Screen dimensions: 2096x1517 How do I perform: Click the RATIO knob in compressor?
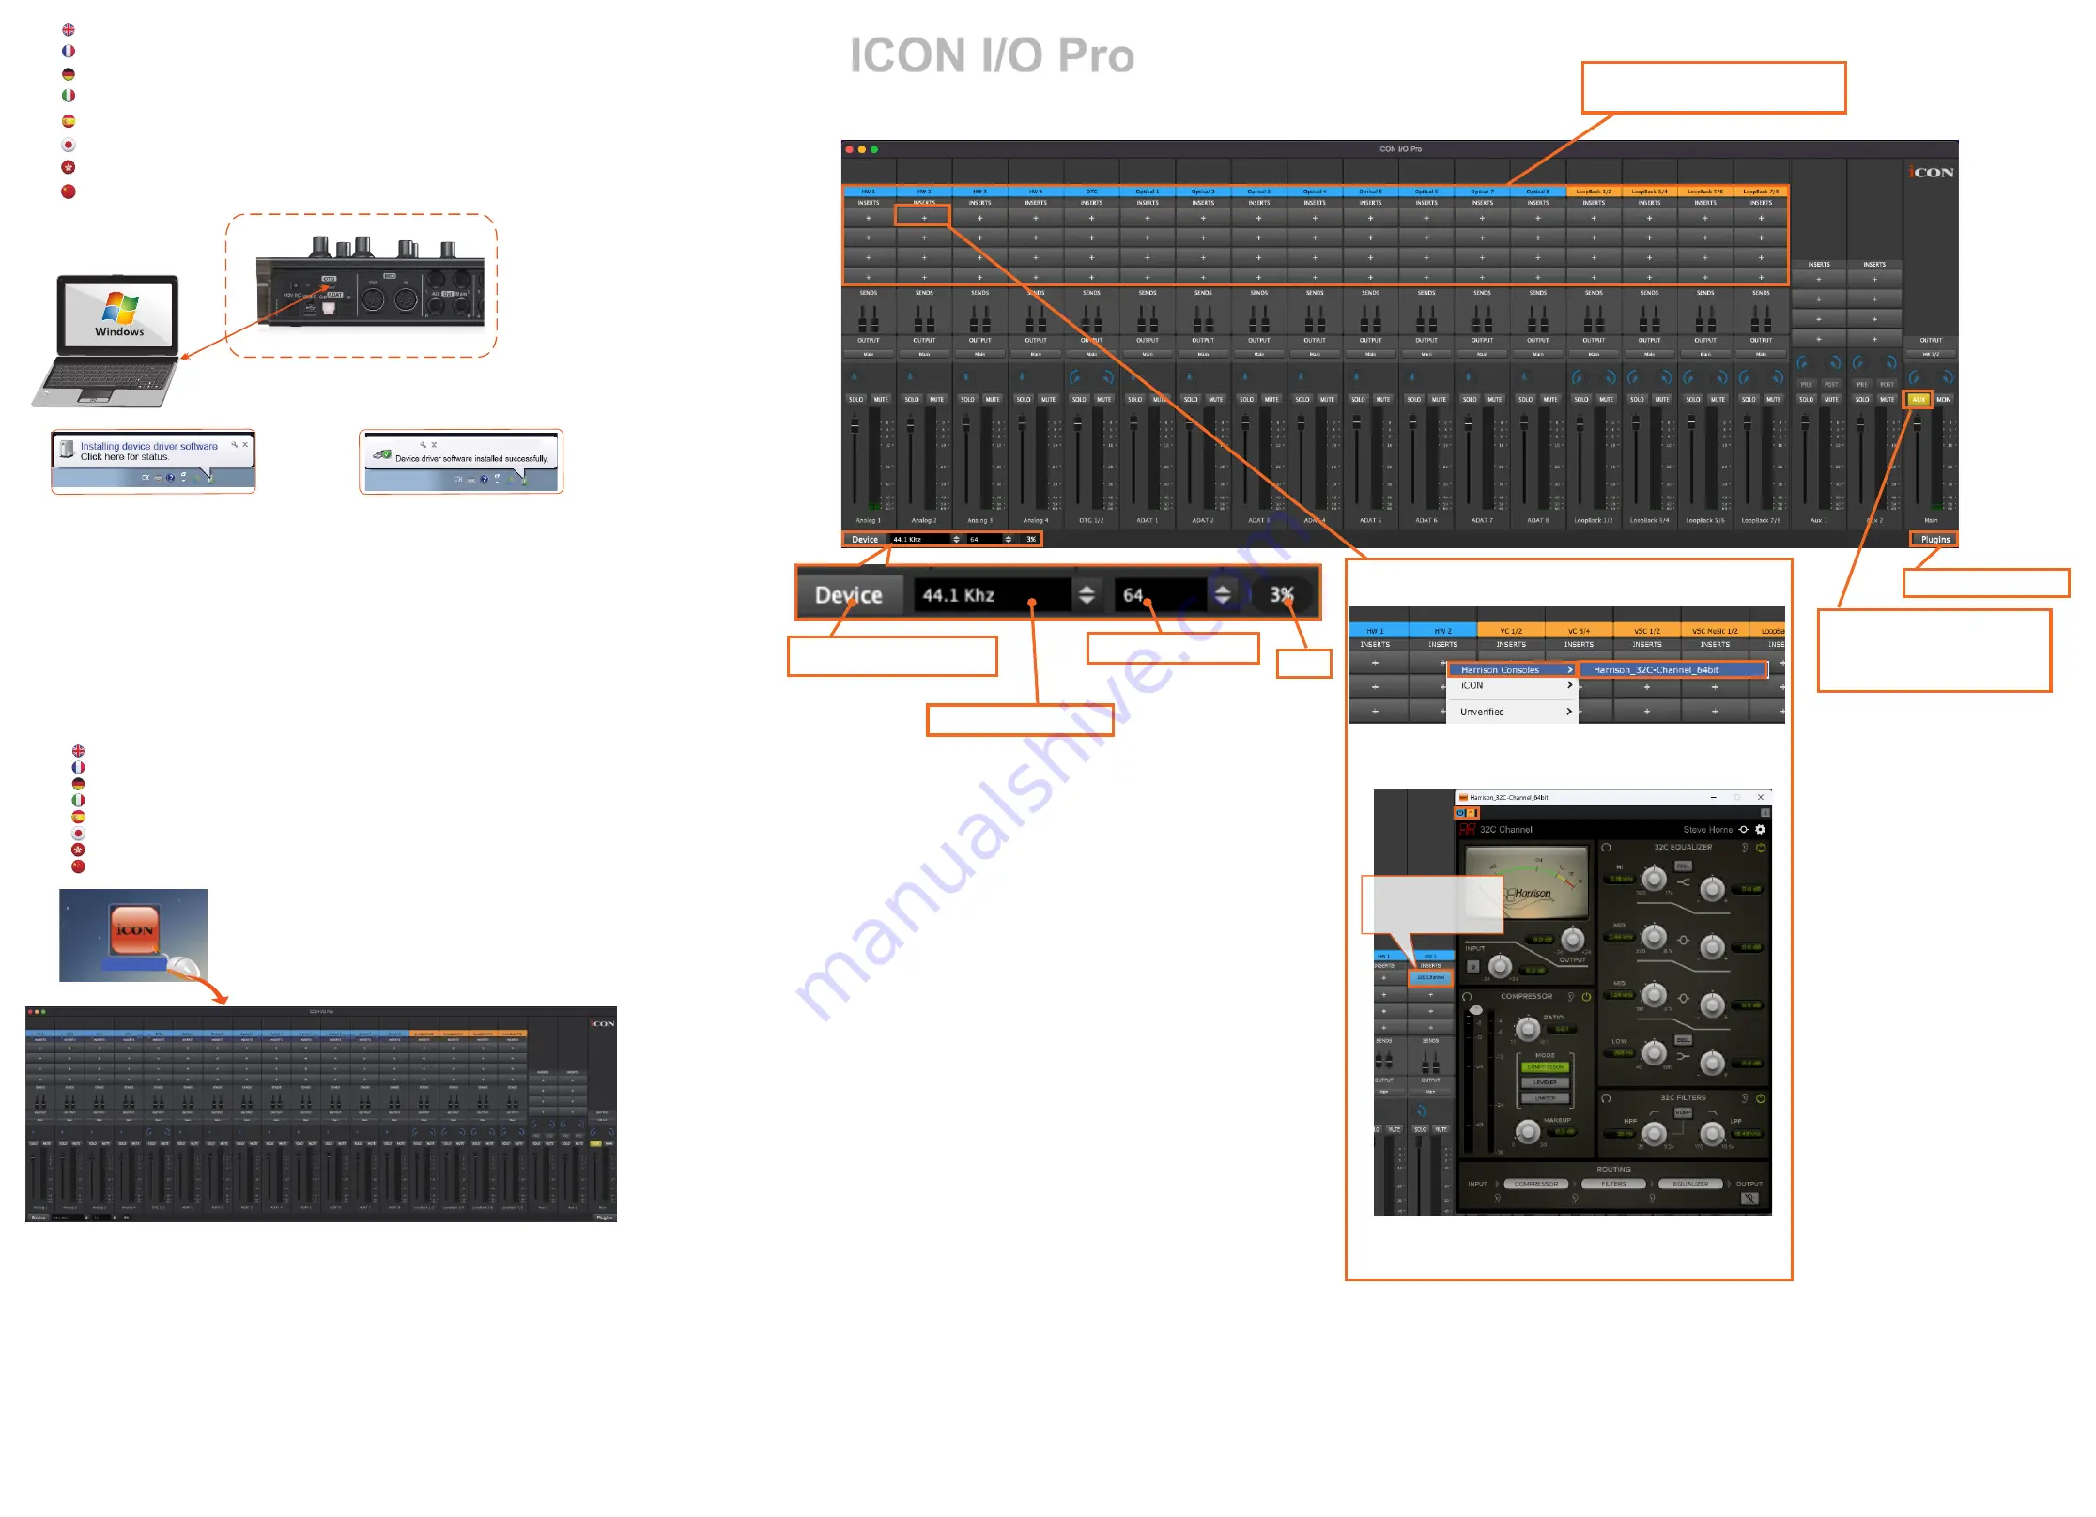(x=1528, y=1029)
